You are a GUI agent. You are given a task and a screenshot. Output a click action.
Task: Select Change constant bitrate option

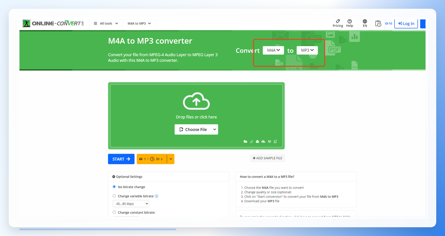(114, 212)
